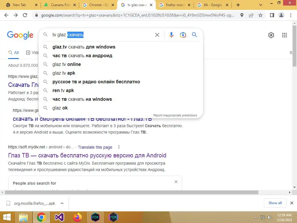
Task: Choose suggestion час тв скачать на windows
Action: coord(121,99)
